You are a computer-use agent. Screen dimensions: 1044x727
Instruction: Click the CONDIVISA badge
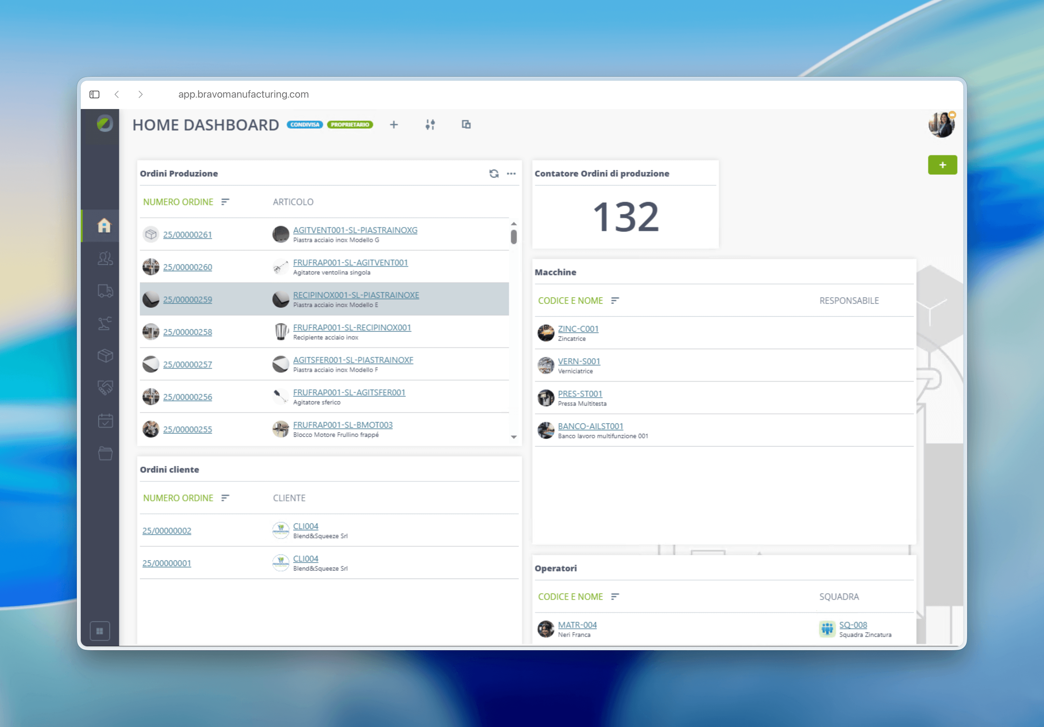[x=305, y=125]
